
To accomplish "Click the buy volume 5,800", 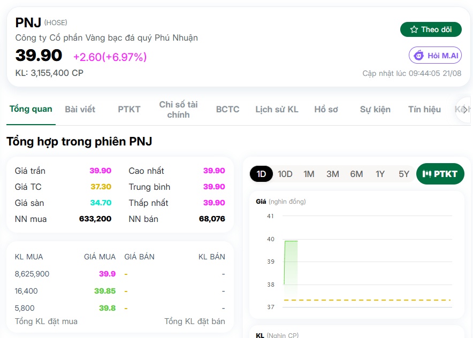I will point(25,308).
